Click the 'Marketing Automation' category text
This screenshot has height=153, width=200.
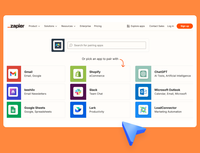(x=168, y=112)
